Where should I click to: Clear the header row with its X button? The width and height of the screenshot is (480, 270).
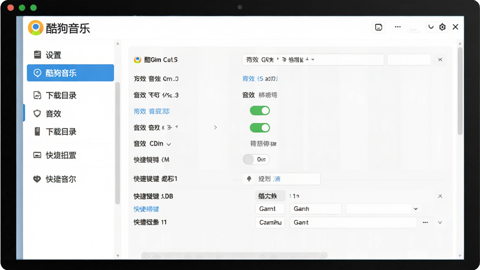[440, 60]
